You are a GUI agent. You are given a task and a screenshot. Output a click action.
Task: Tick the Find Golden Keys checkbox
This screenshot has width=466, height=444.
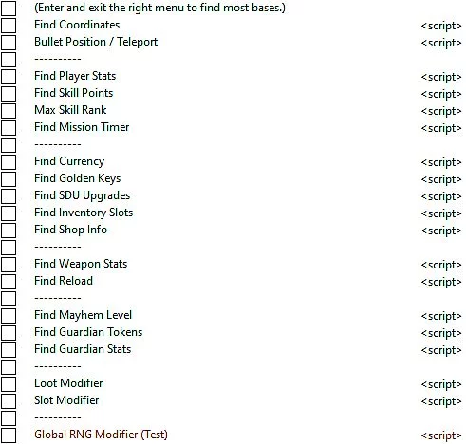point(9,178)
